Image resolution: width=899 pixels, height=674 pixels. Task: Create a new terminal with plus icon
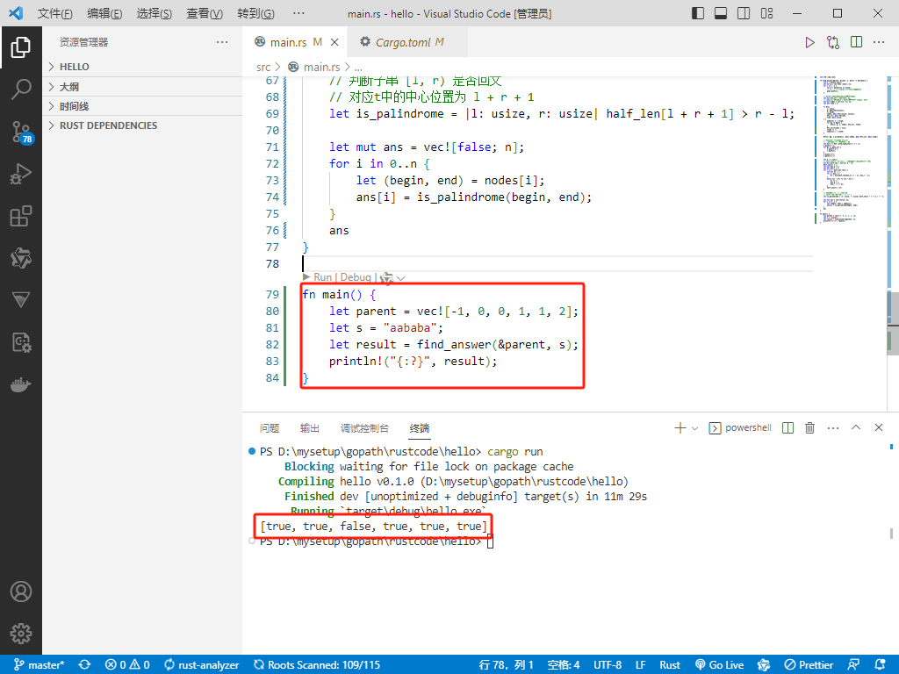(680, 428)
